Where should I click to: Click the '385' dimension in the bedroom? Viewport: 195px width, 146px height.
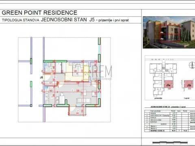tap(76, 71)
